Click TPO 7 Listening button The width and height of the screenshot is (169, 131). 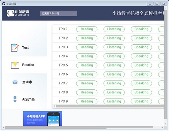pos(114,83)
